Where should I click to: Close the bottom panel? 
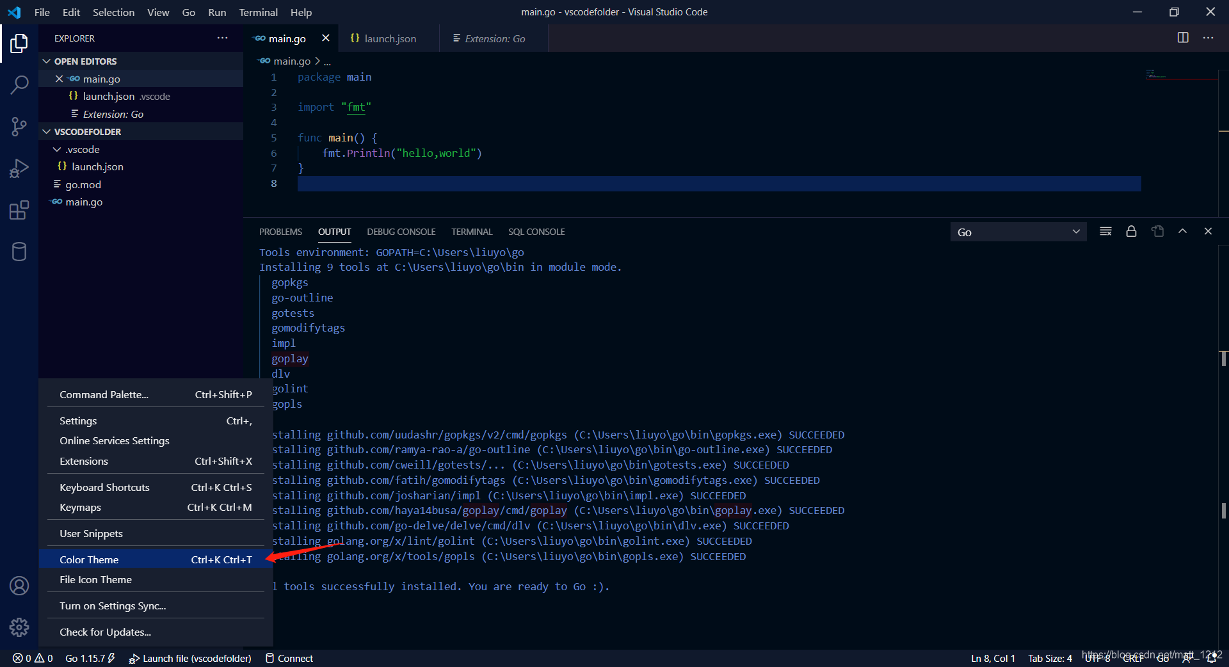[x=1208, y=231]
